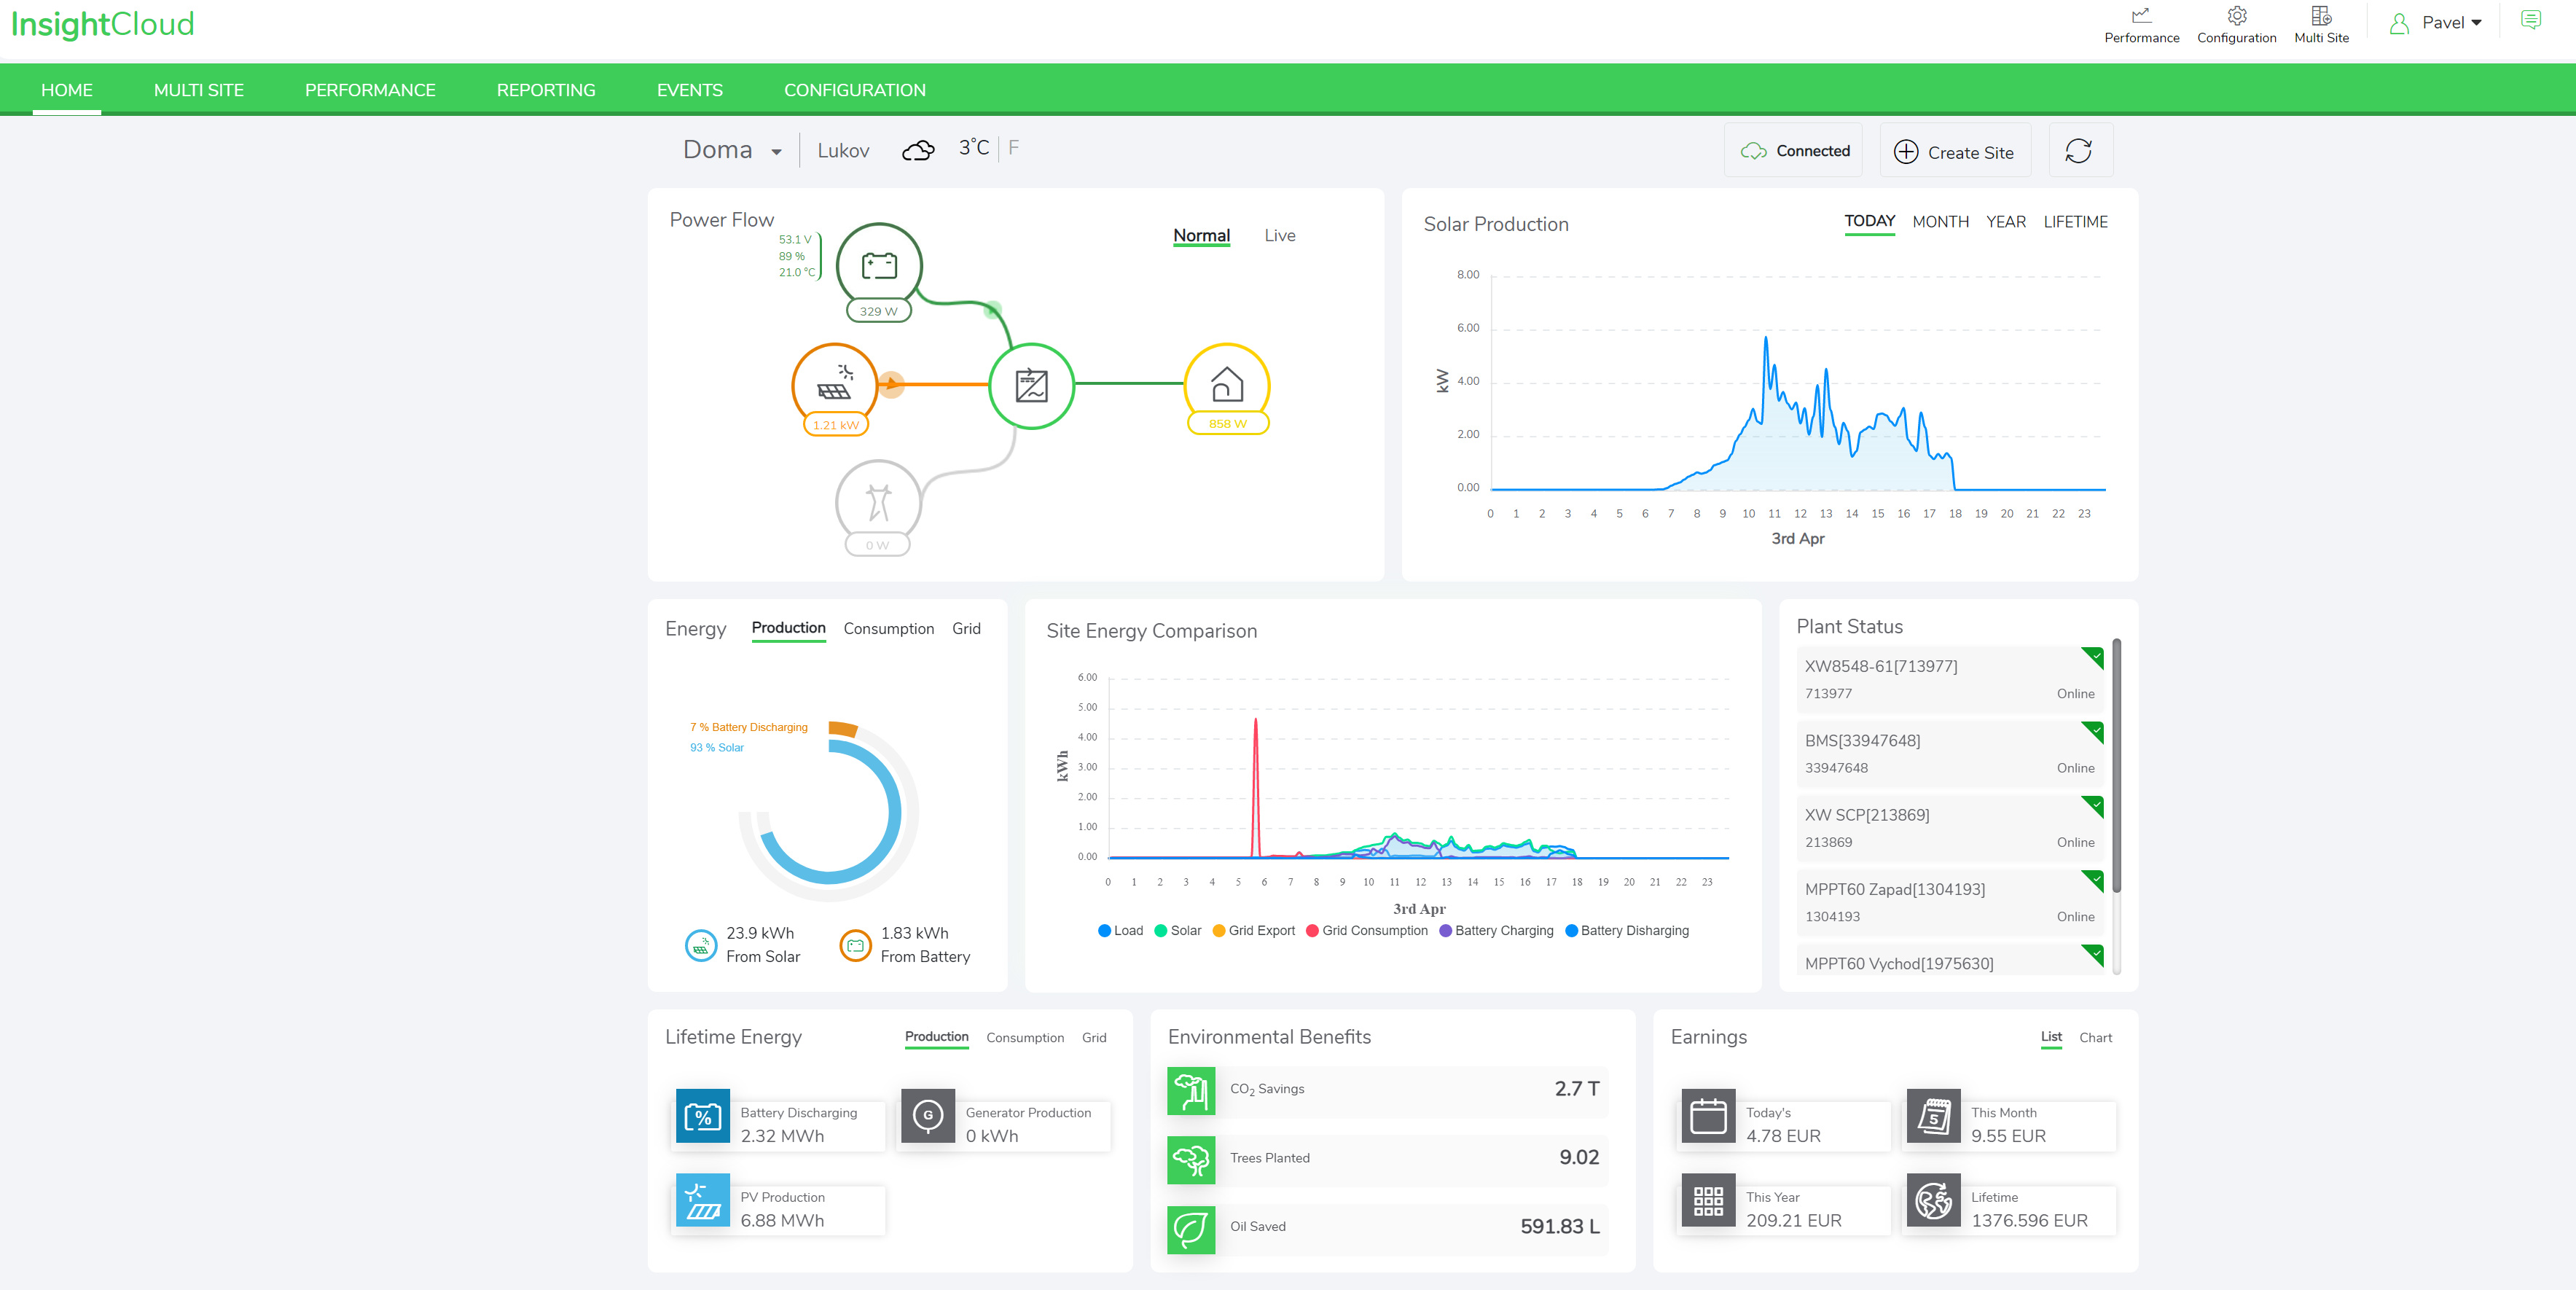
Task: Click the solar panel node in Power Flow
Action: point(834,385)
